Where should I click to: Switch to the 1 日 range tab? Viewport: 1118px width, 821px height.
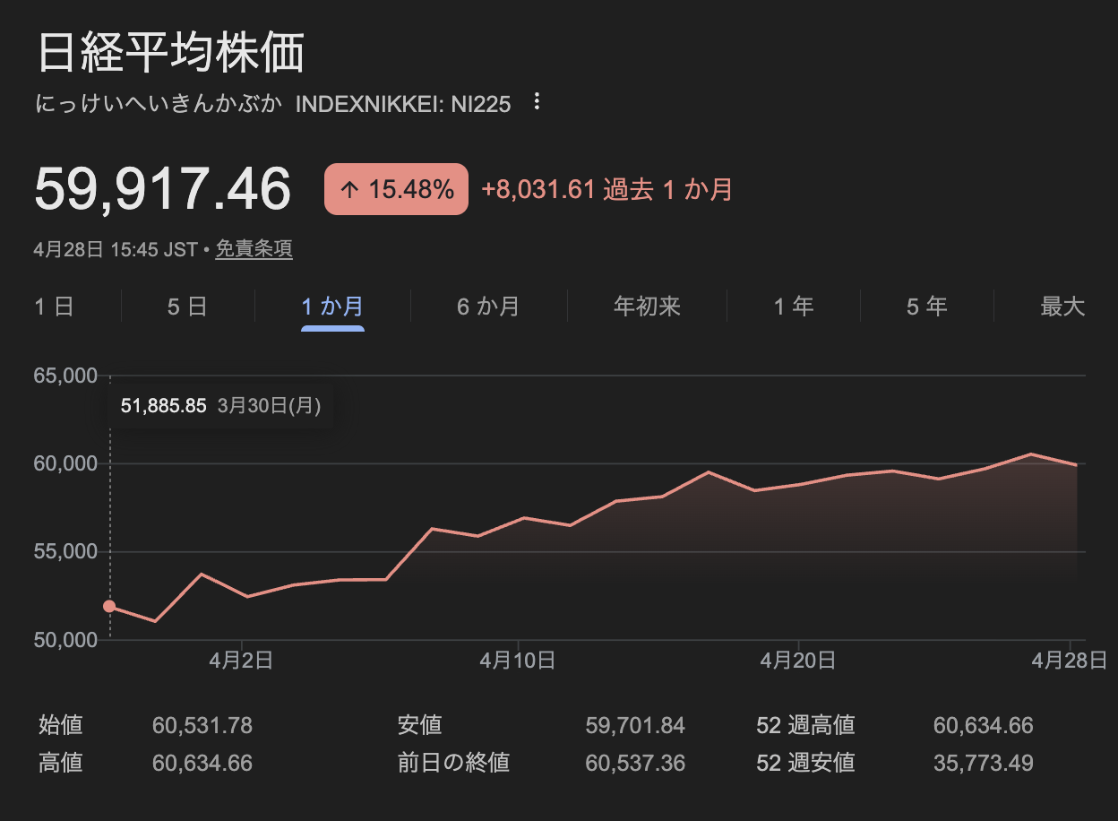point(55,307)
